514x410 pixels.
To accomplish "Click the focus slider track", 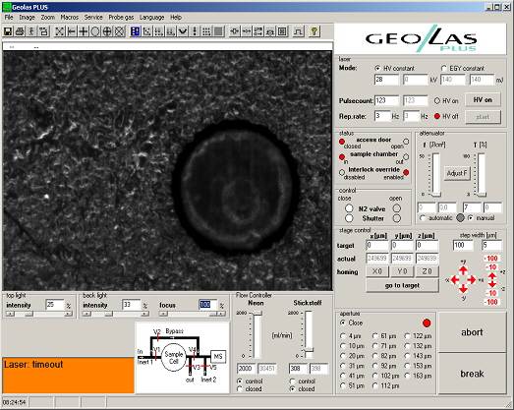I will pyautogui.click(x=193, y=314).
